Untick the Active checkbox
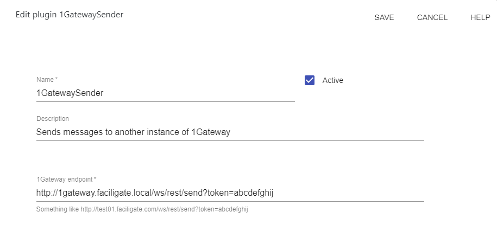The image size is (497, 244). tap(310, 80)
